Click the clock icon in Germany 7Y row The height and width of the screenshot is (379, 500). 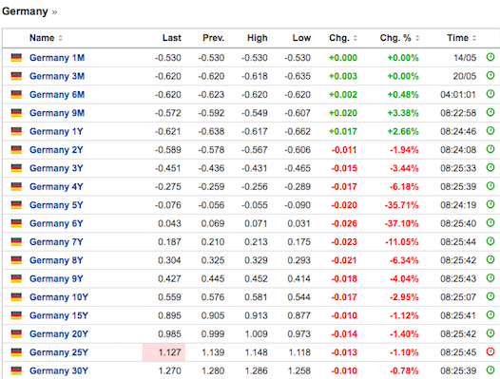[490, 241]
